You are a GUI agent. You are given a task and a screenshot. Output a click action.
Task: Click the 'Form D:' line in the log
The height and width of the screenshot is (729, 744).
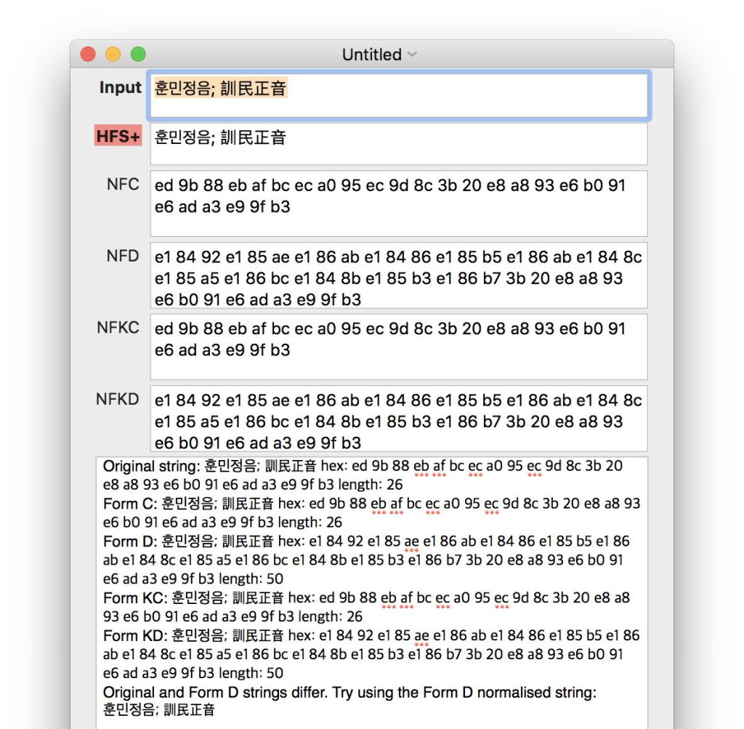366,560
